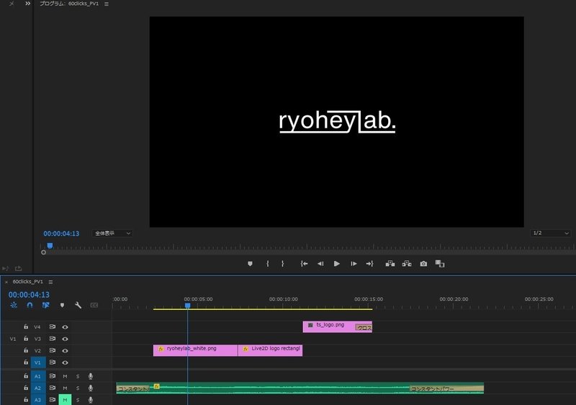Click the timeline playhead at 04:13
This screenshot has height=405, width=576.
pyautogui.click(x=187, y=306)
